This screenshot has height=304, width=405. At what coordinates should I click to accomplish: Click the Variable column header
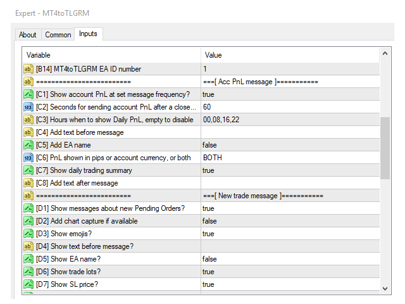click(111, 55)
